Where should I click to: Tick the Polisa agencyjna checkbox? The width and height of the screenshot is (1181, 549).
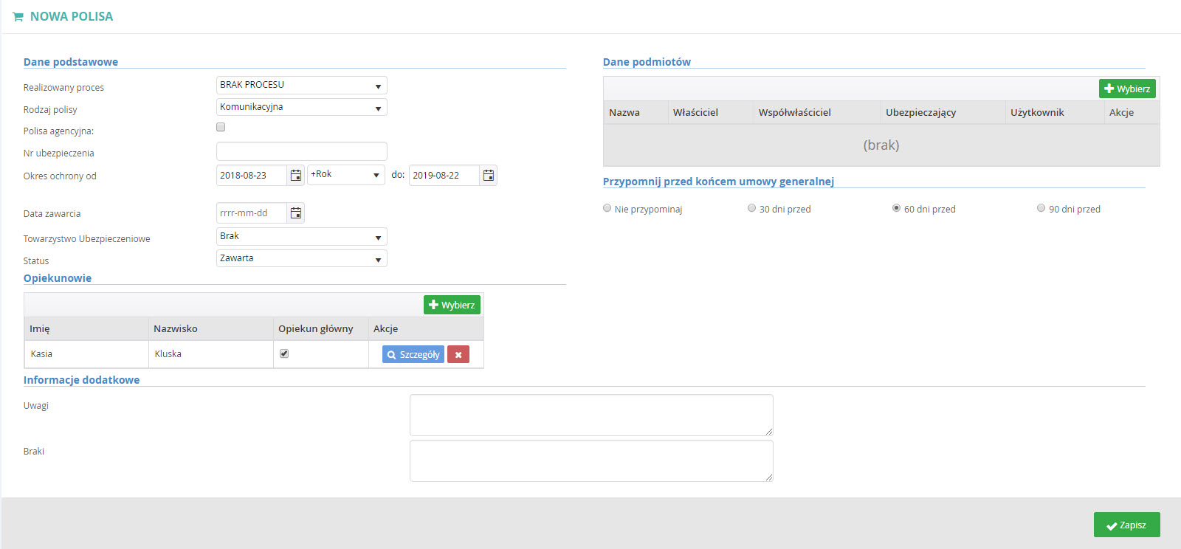[x=221, y=127]
